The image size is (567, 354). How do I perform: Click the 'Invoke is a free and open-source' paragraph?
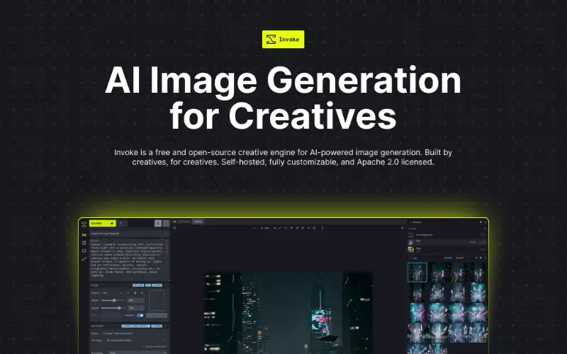click(x=283, y=157)
